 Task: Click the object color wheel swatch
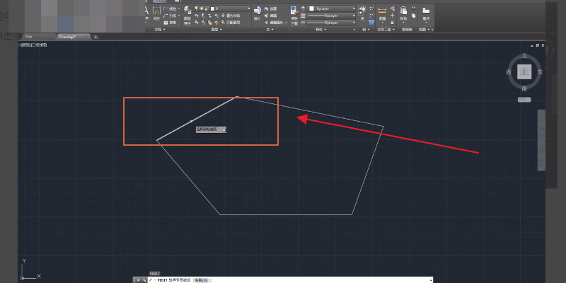(303, 8)
